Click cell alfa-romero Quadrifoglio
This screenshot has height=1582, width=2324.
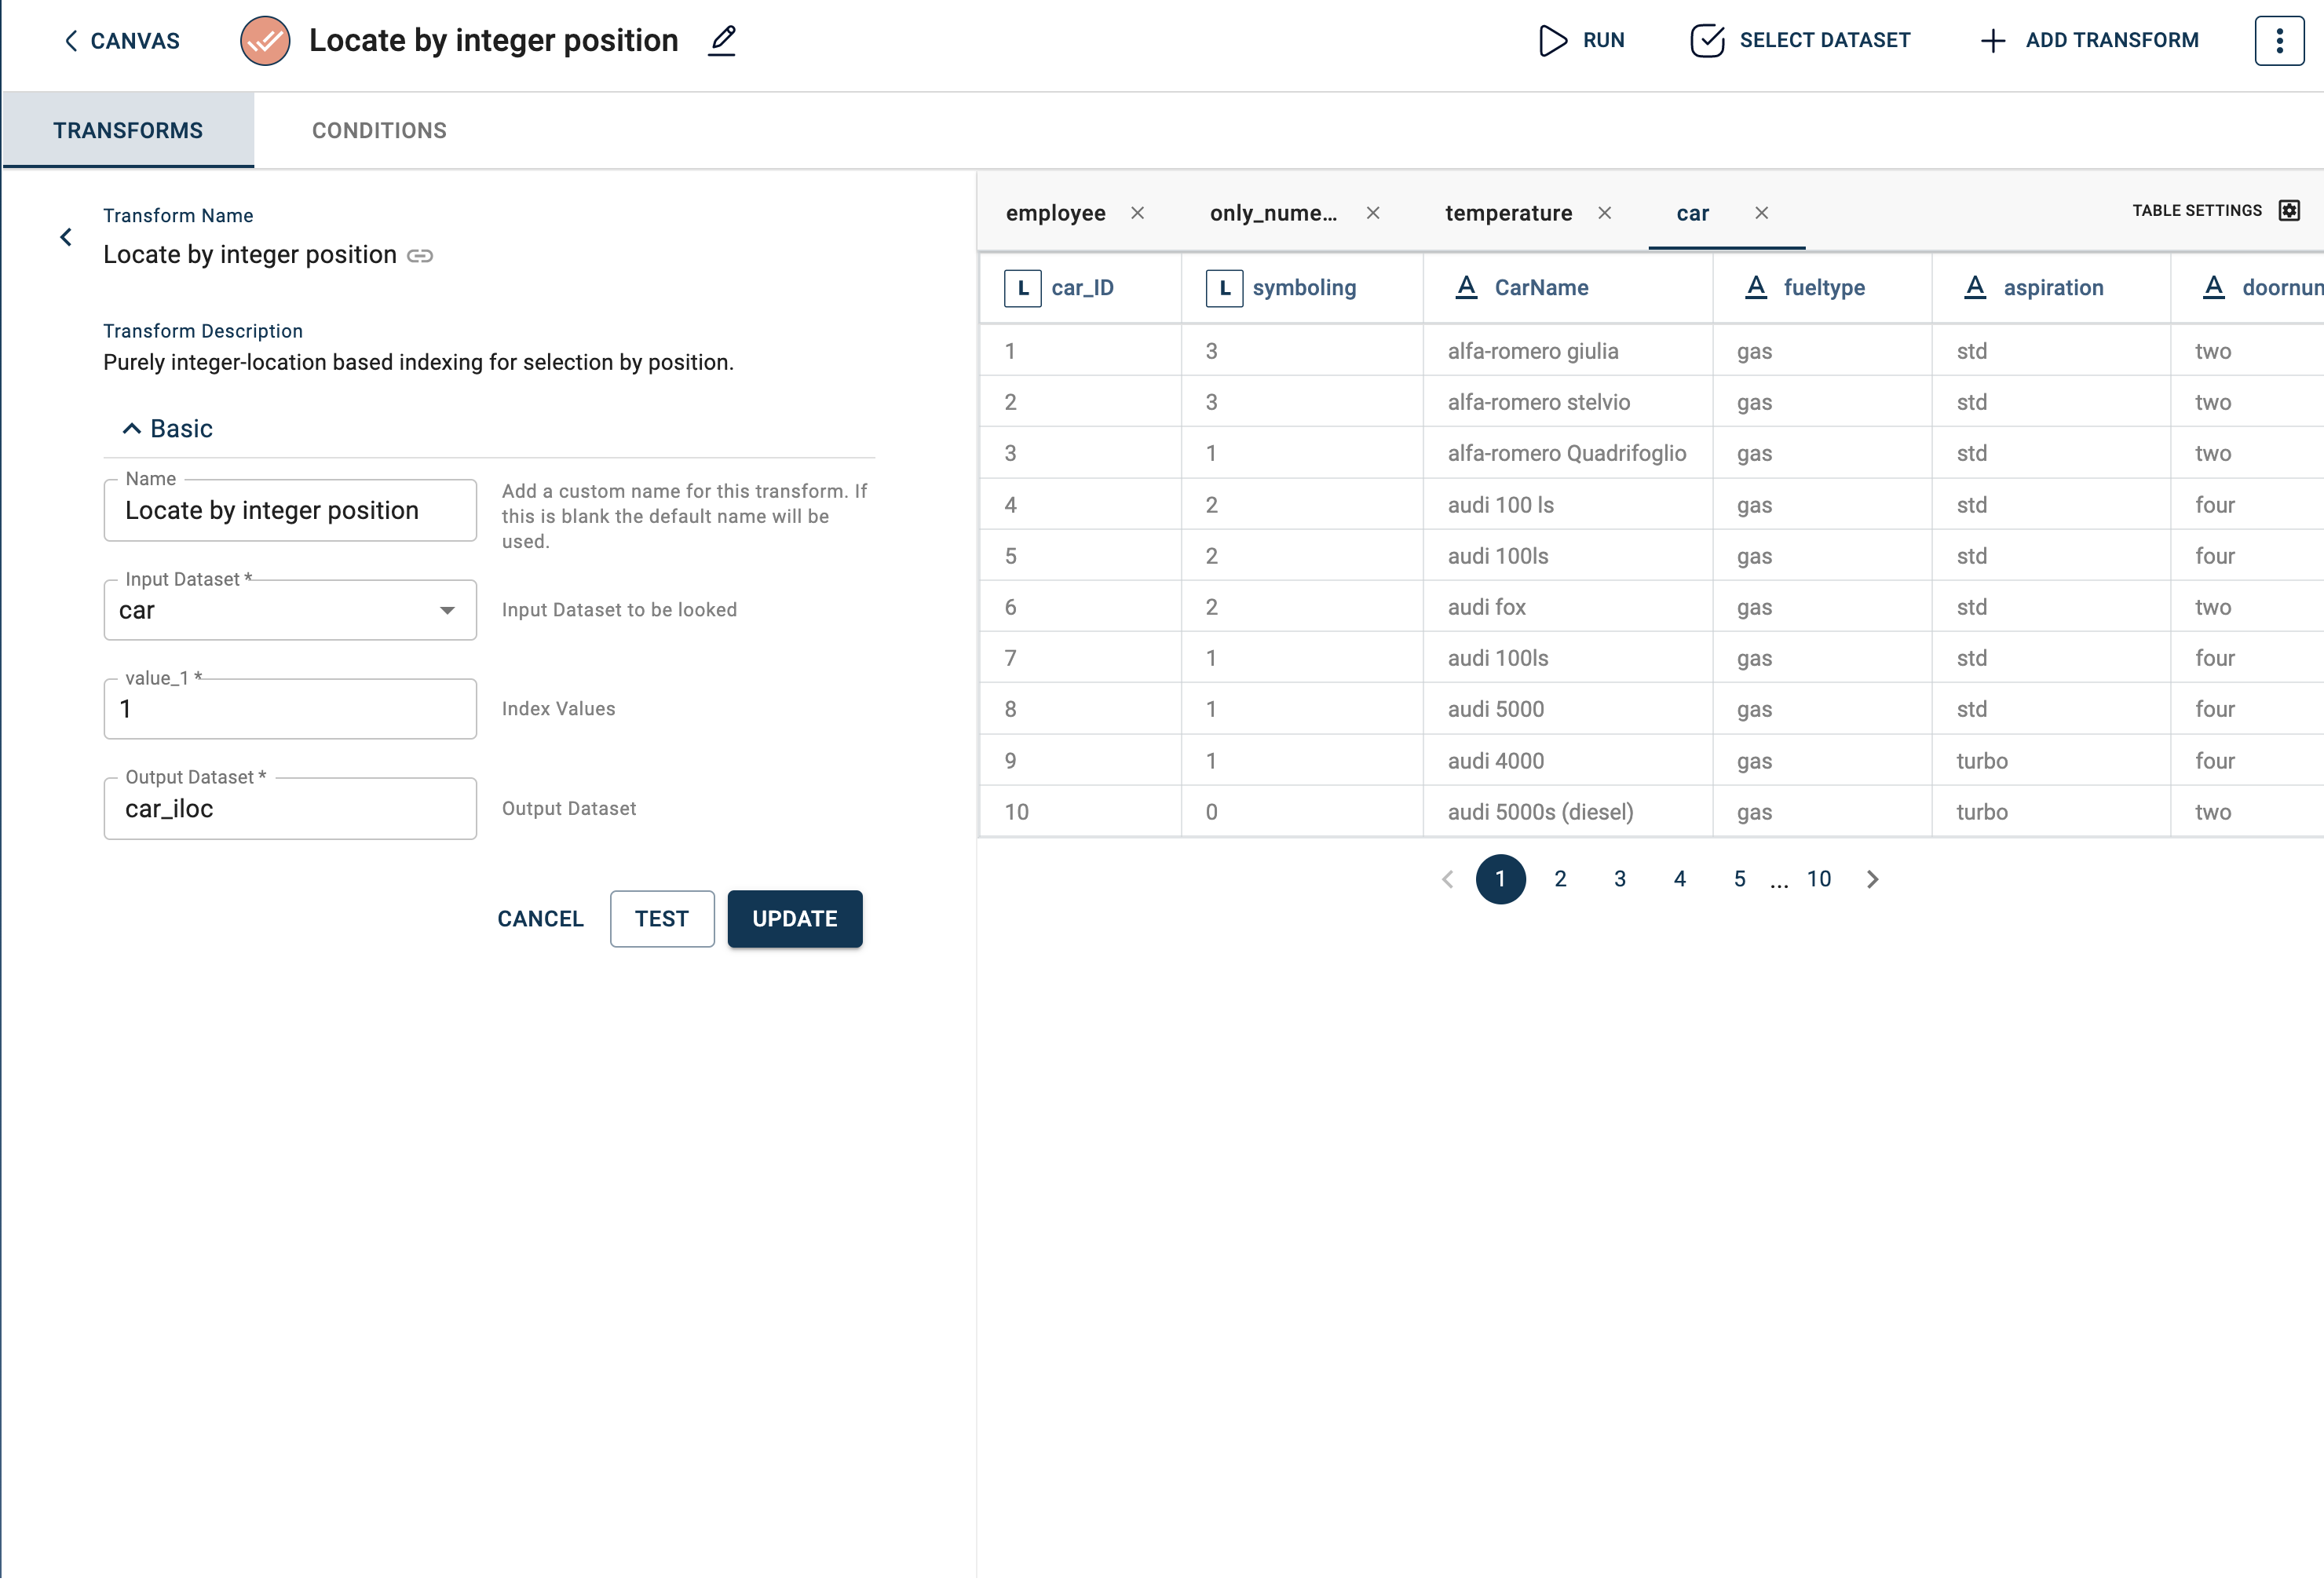point(1566,453)
